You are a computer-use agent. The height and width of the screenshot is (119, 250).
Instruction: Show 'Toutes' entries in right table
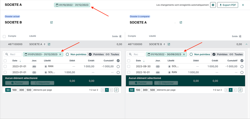pos(236,54)
